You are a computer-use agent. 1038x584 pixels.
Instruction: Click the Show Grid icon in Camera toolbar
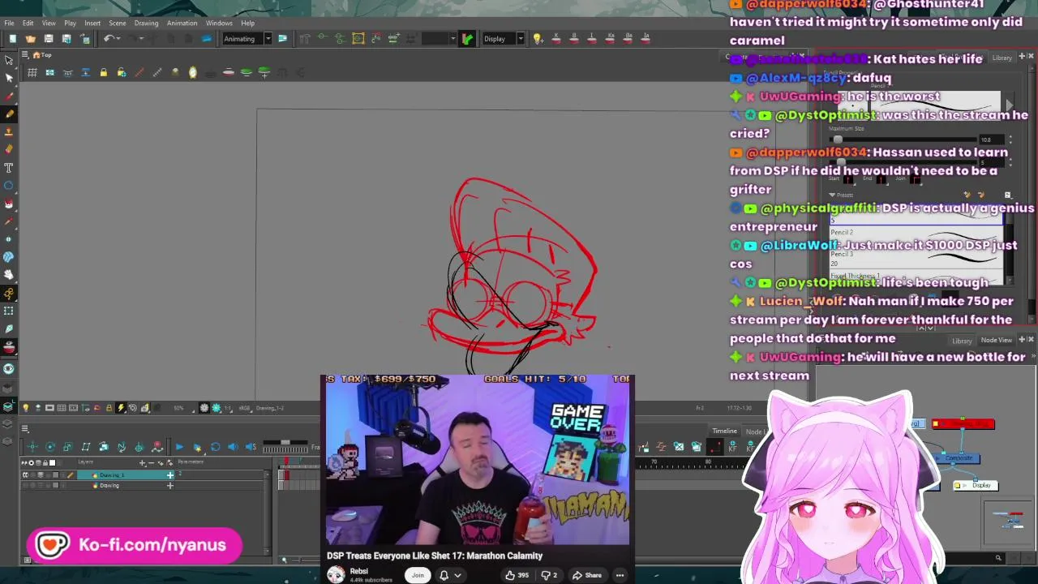32,73
